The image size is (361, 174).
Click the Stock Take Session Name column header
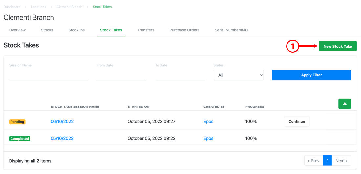(75, 107)
